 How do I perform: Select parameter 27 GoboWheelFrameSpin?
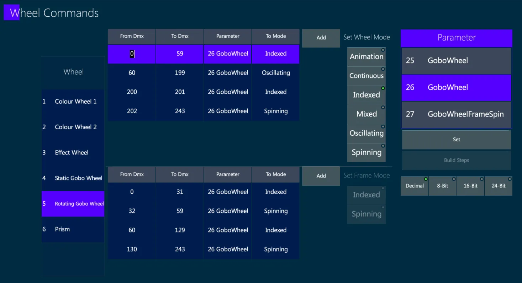coord(457,114)
